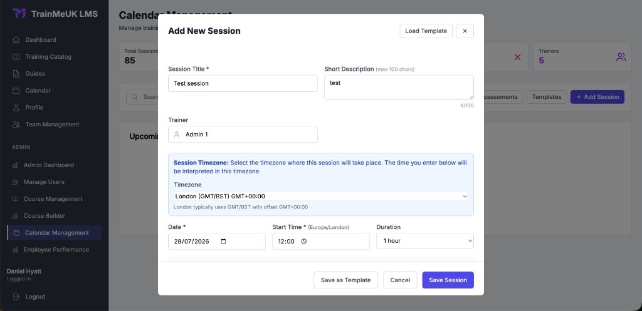Click the Date field 28/07/2026

(216, 241)
